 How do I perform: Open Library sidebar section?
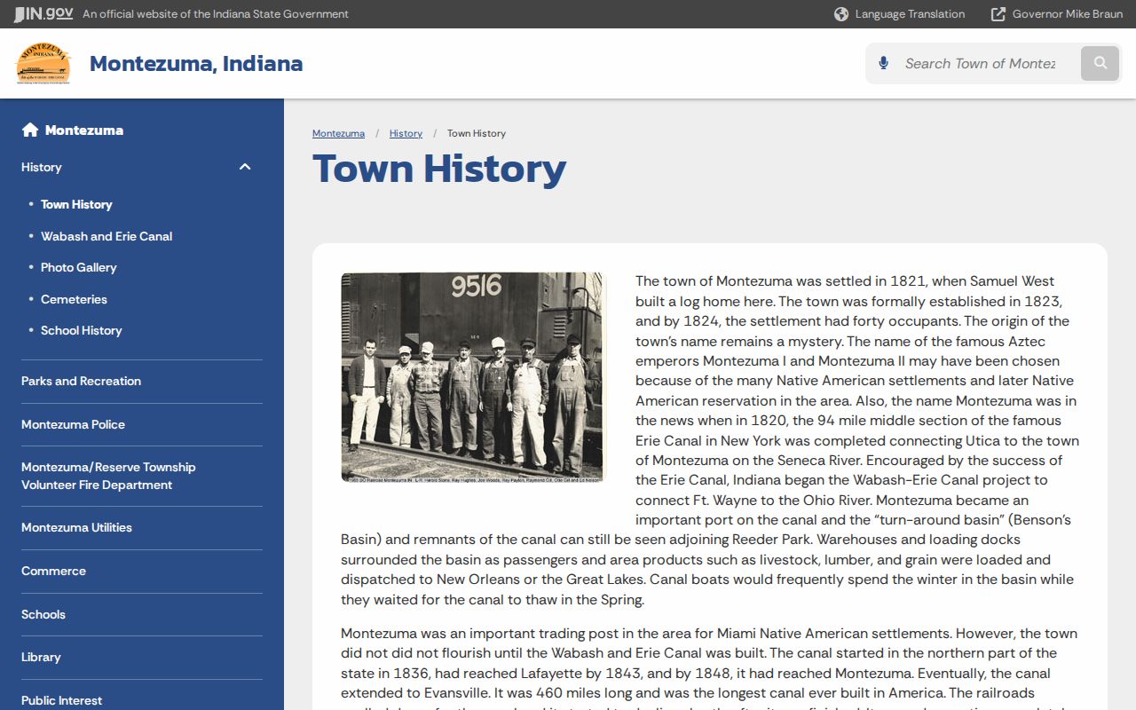click(x=41, y=657)
